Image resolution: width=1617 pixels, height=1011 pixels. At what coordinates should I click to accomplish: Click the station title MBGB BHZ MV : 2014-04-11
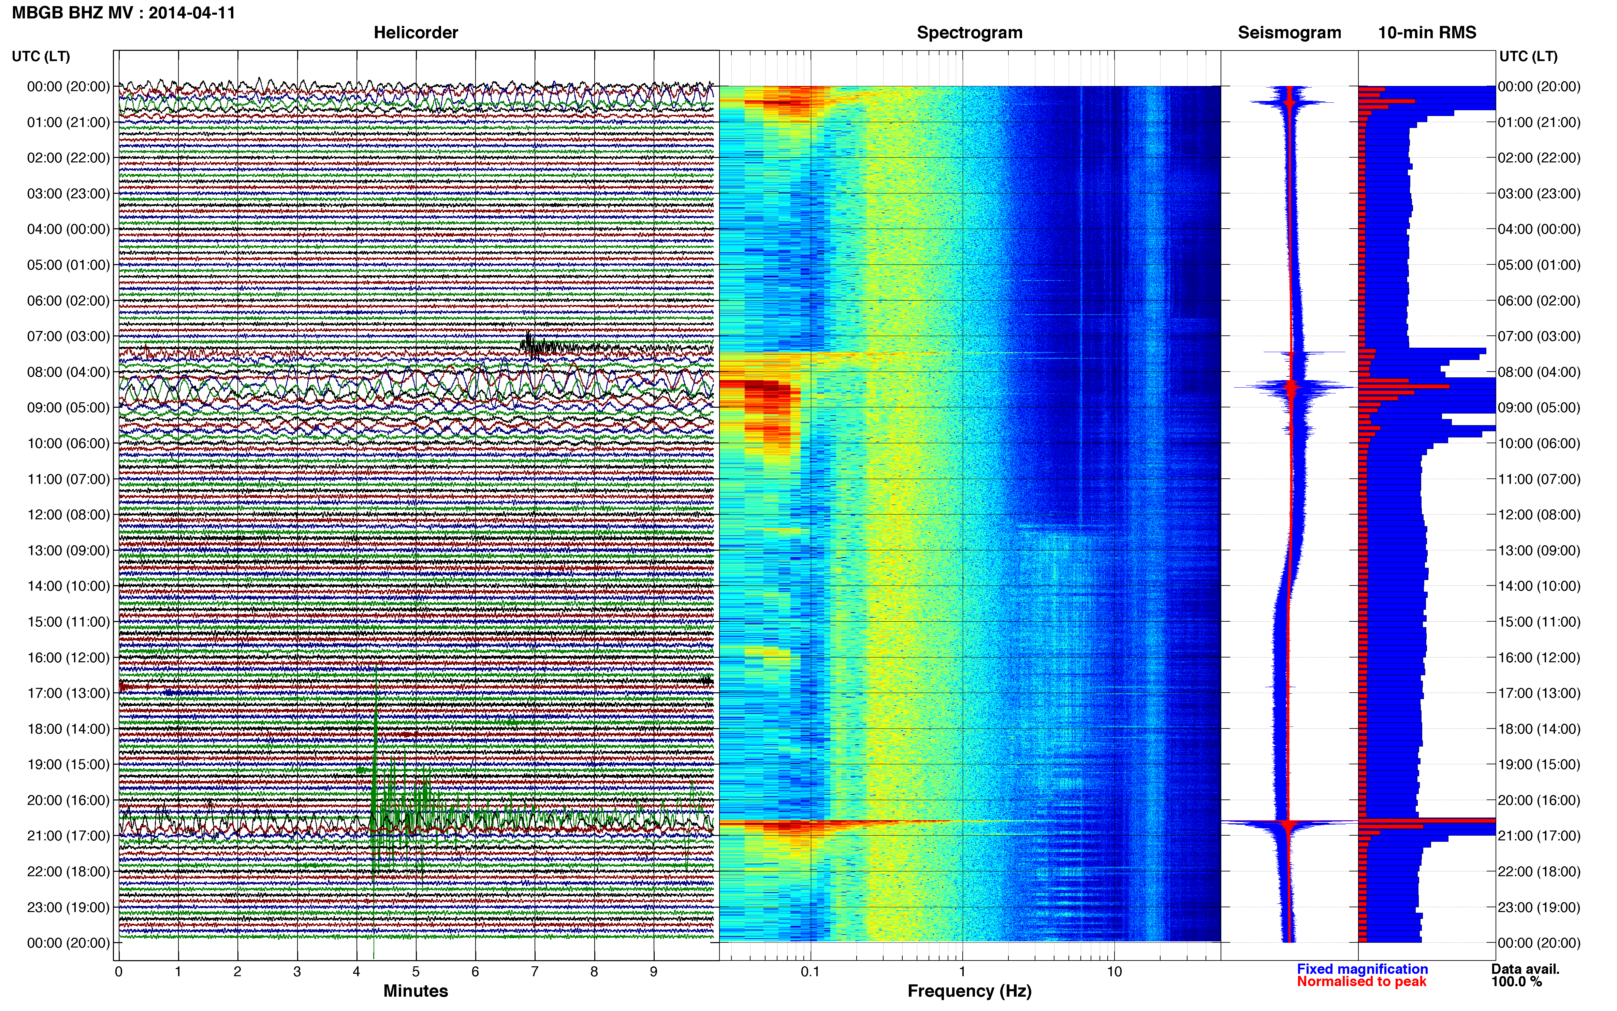[124, 13]
